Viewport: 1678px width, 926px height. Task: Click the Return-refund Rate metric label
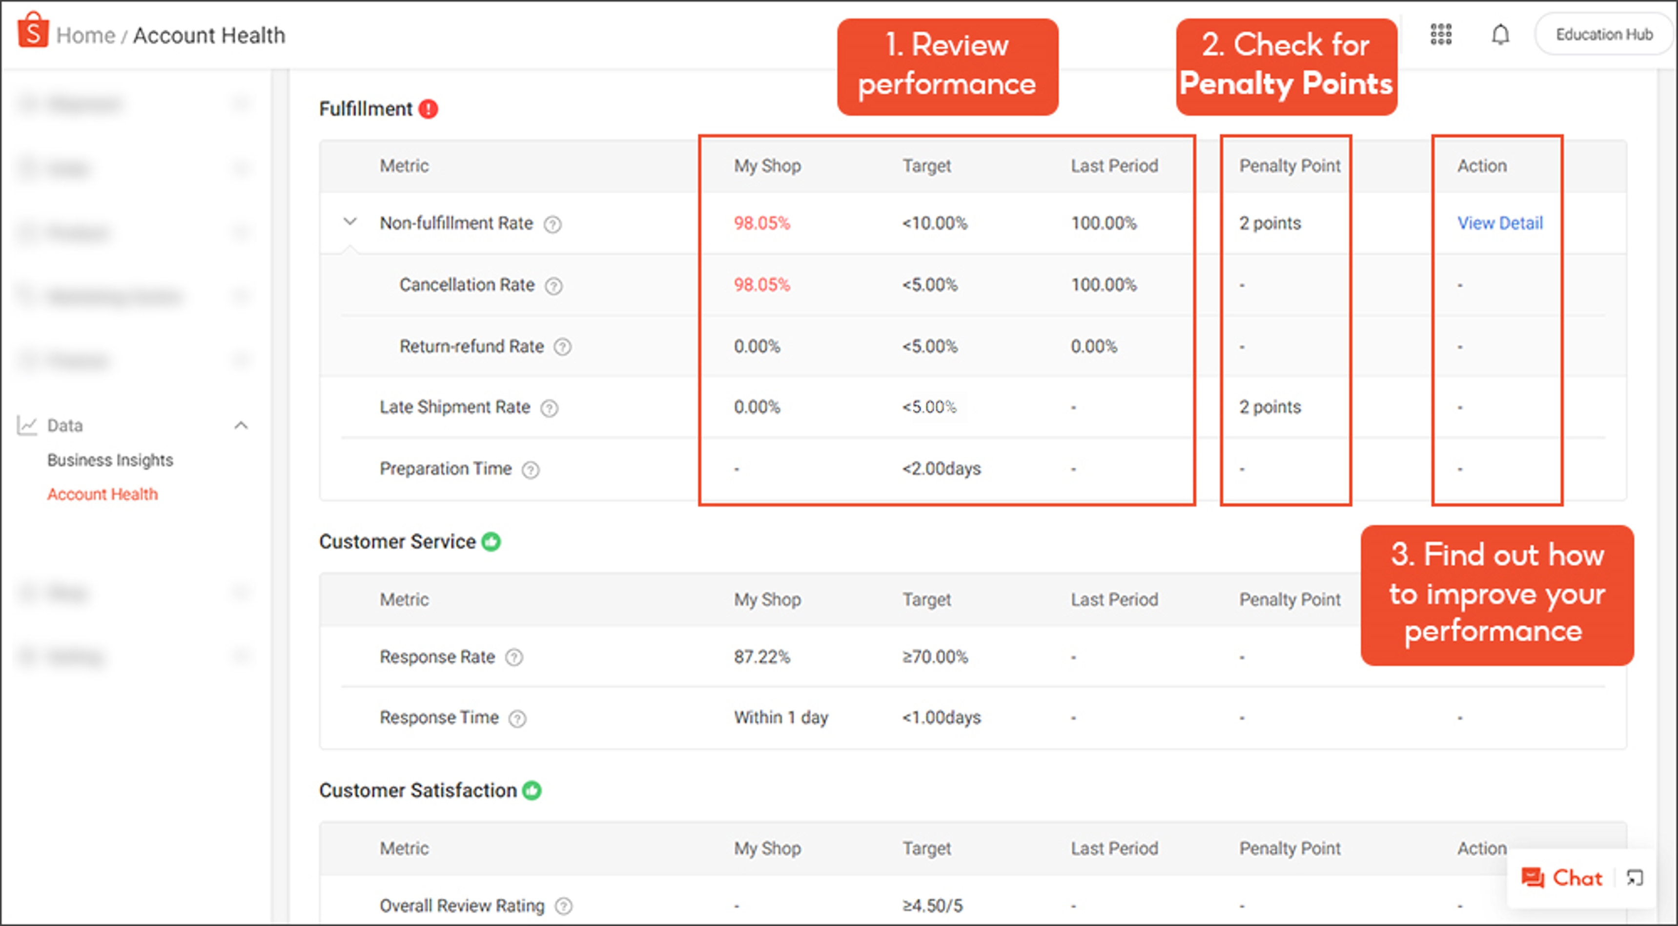471,346
